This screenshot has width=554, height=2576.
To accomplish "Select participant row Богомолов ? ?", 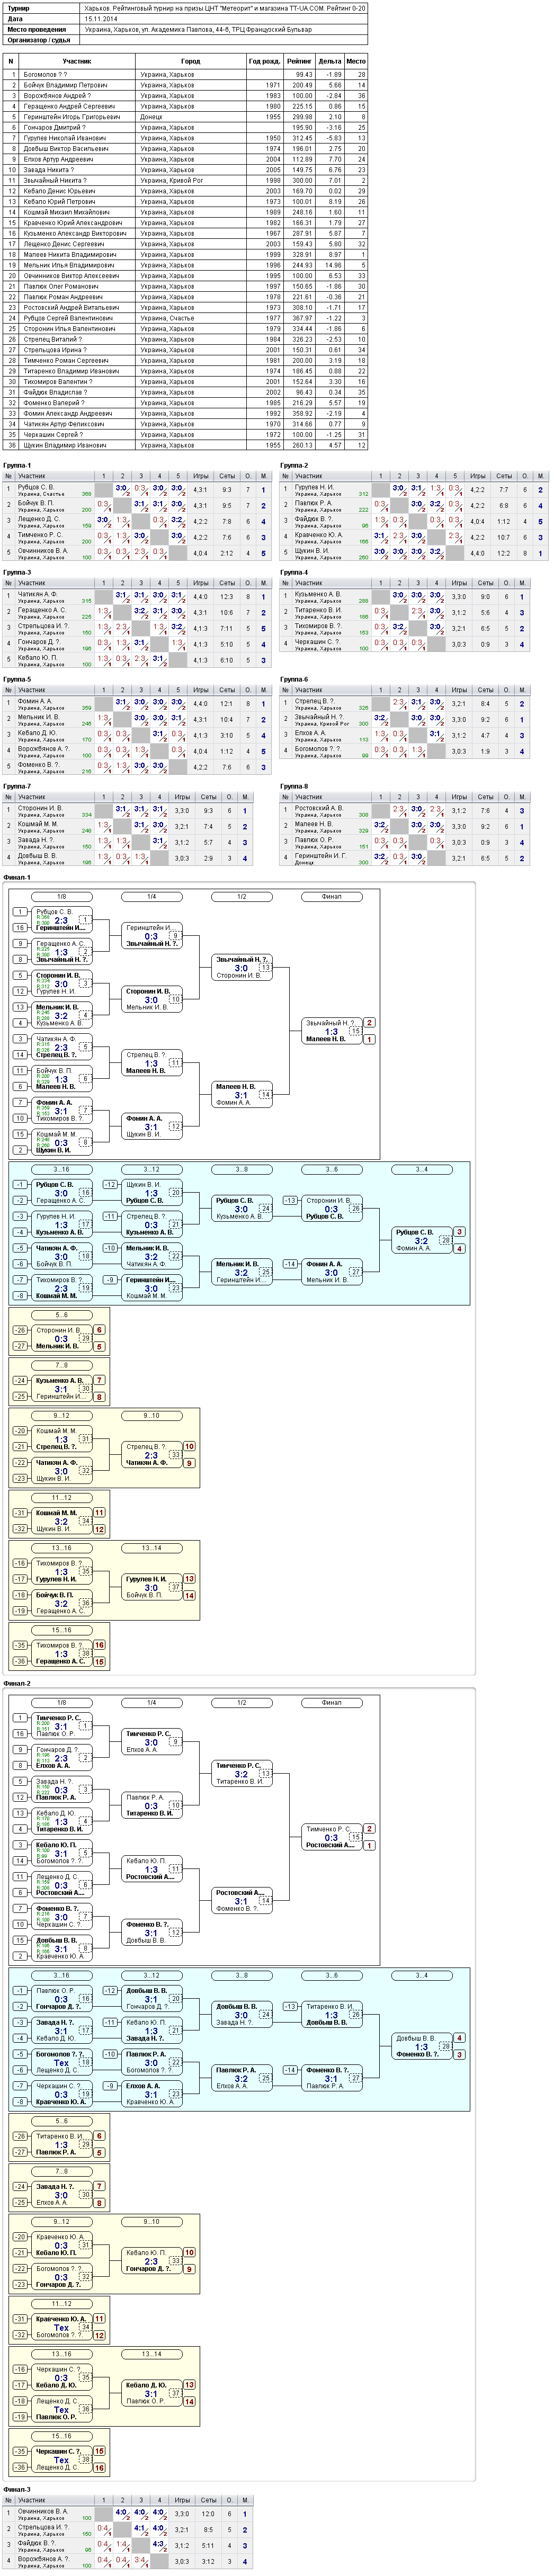I will (x=186, y=74).
